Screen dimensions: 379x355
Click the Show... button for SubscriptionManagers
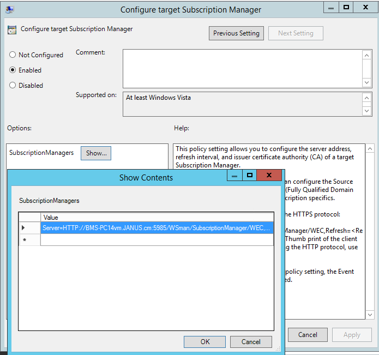pyautogui.click(x=96, y=153)
